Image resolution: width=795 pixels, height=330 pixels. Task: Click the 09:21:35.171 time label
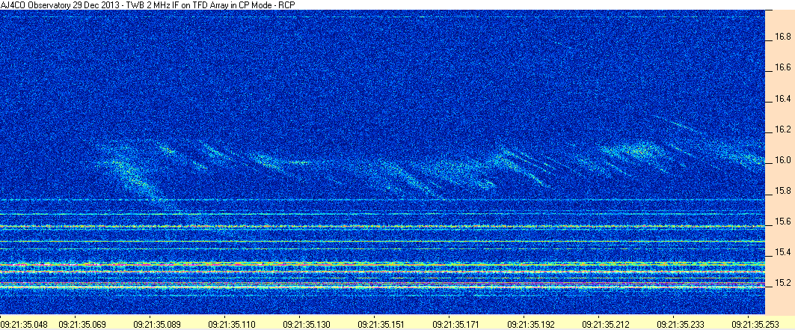click(457, 323)
